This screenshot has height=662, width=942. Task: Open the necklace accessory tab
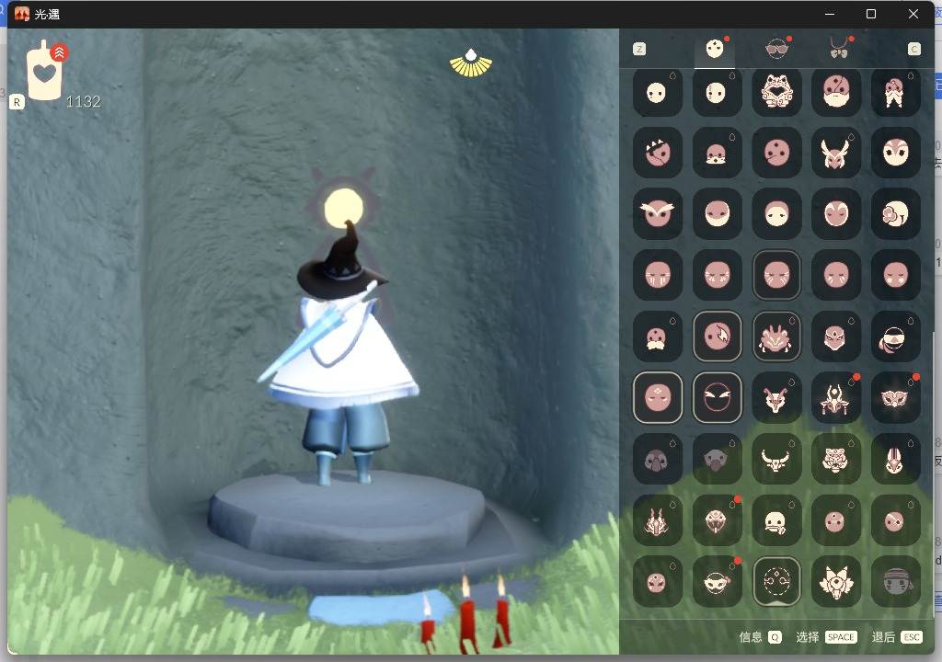(839, 49)
